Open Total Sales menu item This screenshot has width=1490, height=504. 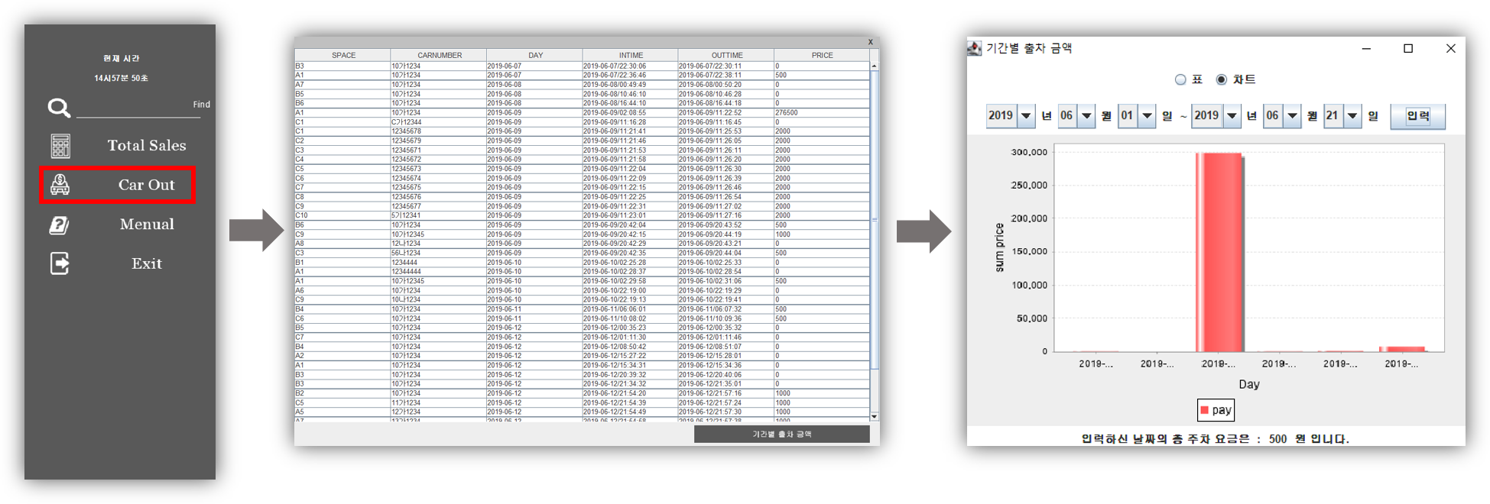(147, 146)
